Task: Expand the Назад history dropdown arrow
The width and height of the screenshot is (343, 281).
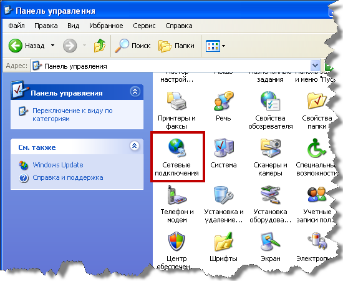Action: [x=52, y=46]
